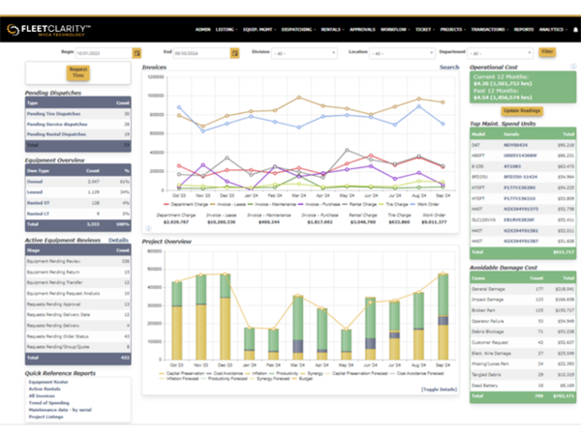The width and height of the screenshot is (581, 433).
Task: Expand the Dispatching menu
Action: [298, 30]
